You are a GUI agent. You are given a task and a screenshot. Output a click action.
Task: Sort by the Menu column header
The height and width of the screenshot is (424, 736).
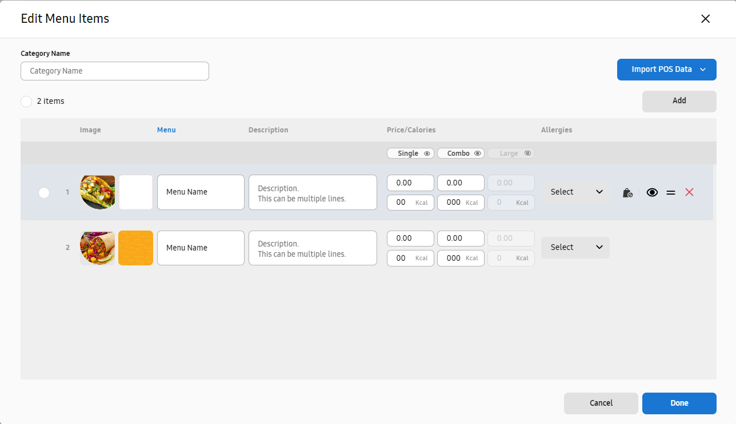click(166, 130)
